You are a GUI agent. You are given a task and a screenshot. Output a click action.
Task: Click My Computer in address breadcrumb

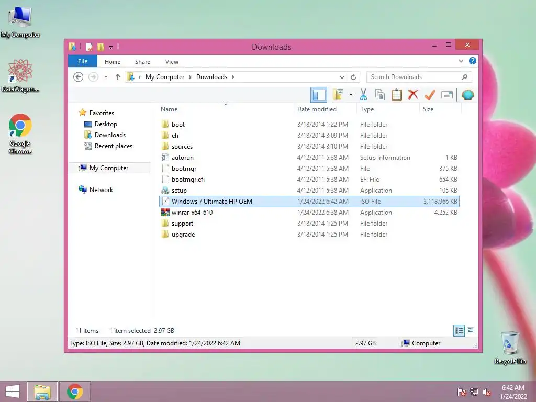(165, 77)
